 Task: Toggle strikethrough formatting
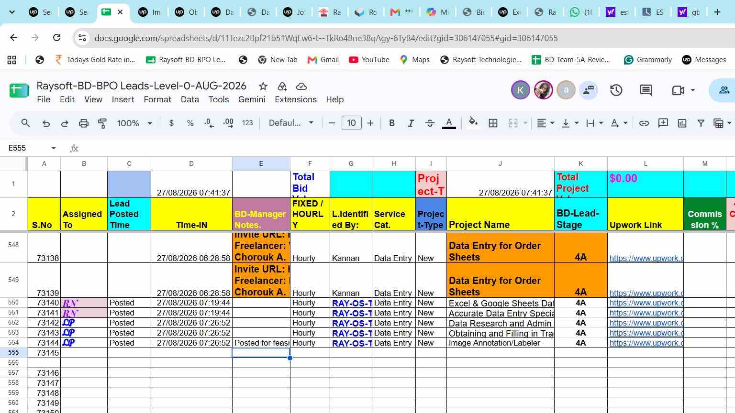[x=430, y=123]
